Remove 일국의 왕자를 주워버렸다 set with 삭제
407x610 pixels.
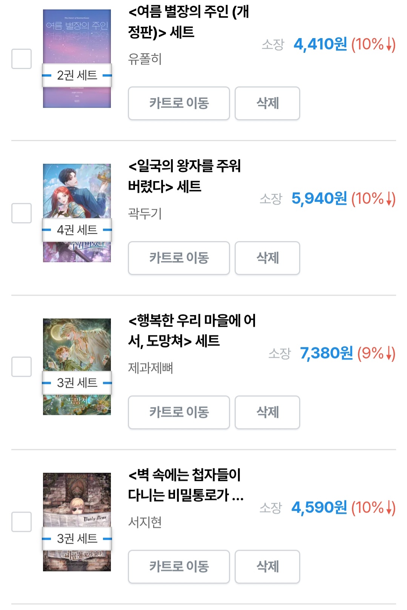coord(267,258)
